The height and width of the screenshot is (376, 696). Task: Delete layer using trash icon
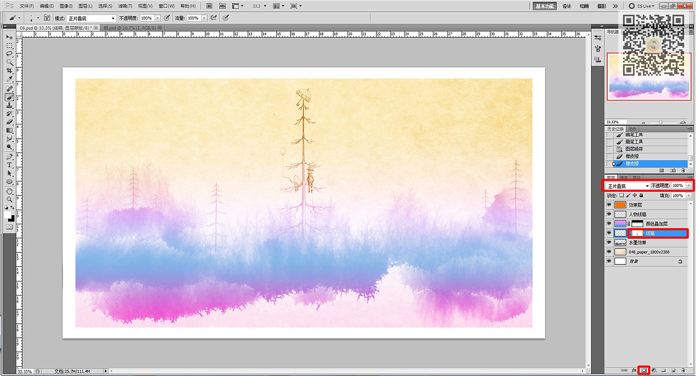[x=683, y=370]
